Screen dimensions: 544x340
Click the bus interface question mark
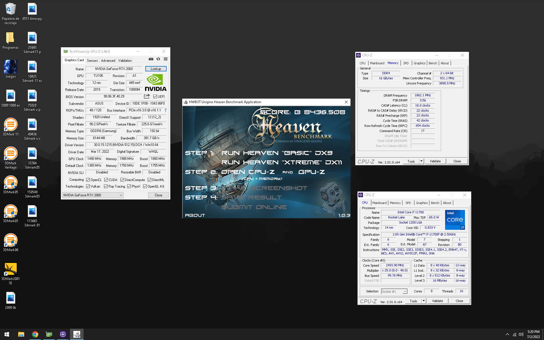[x=165, y=110]
